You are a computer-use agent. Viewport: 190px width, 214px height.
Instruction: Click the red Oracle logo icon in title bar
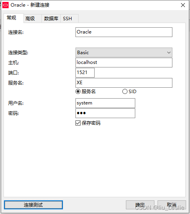(x=5, y=5)
